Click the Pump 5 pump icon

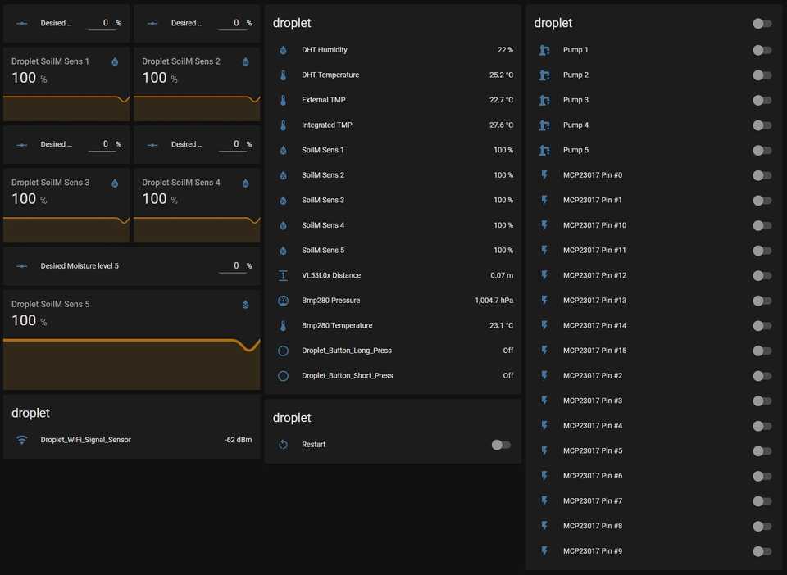(x=544, y=150)
